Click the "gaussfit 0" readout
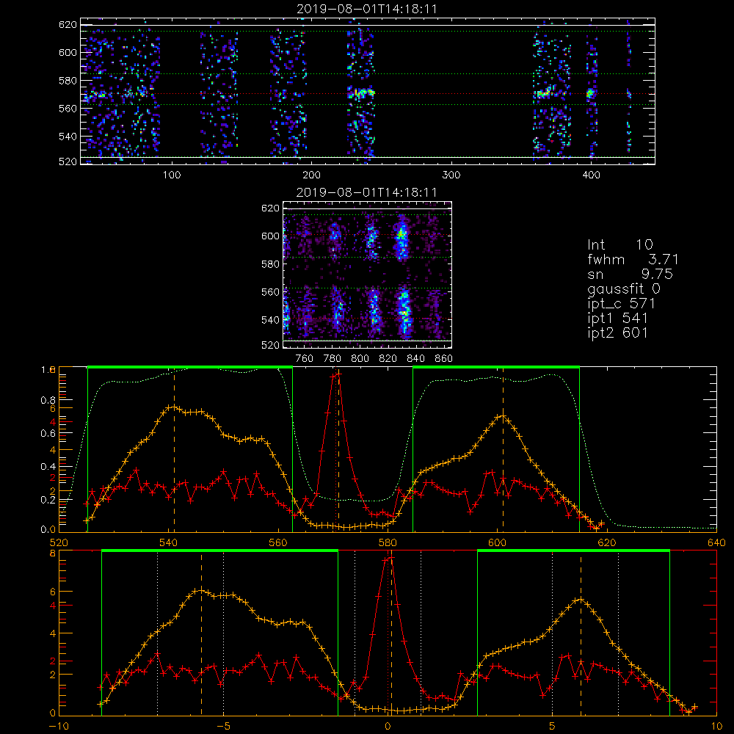Screen dimensions: 734x734 [624, 288]
